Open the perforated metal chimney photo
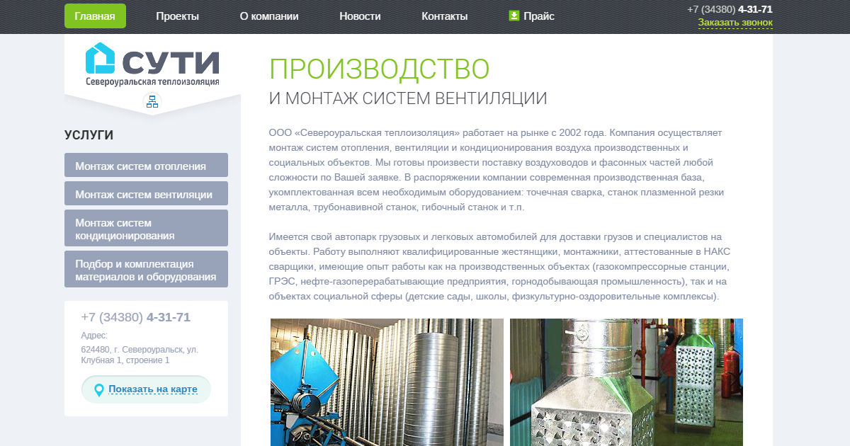850x446 pixels. point(626,382)
